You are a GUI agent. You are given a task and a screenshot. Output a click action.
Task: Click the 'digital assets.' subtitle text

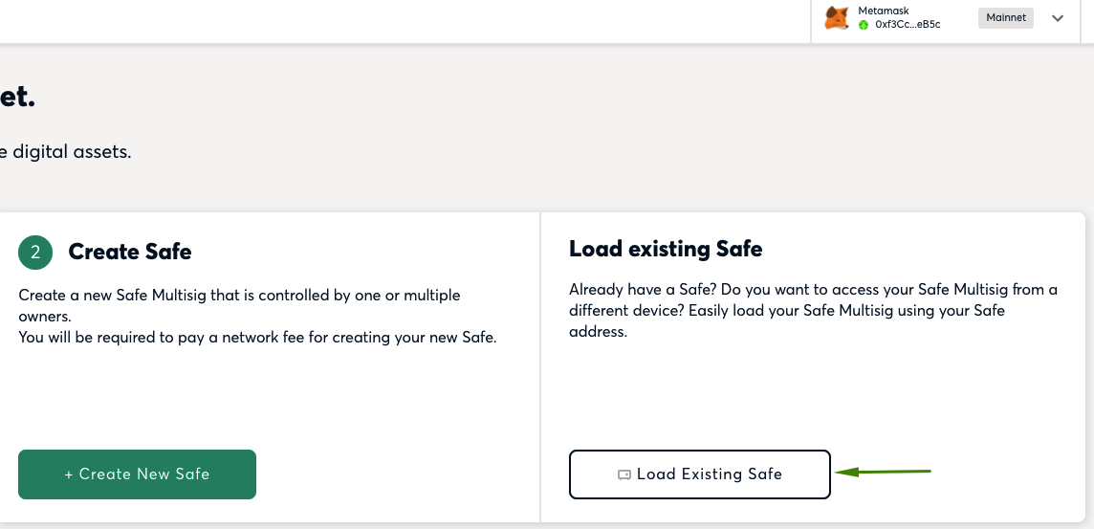(x=66, y=151)
